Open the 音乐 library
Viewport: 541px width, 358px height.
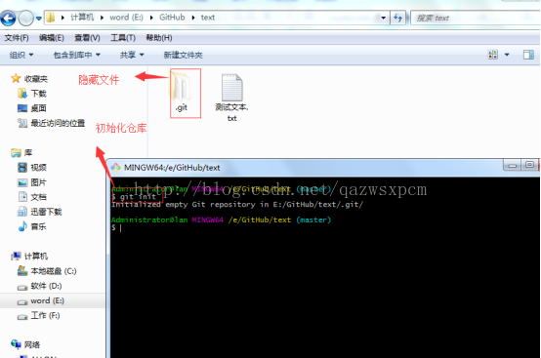pos(32,226)
